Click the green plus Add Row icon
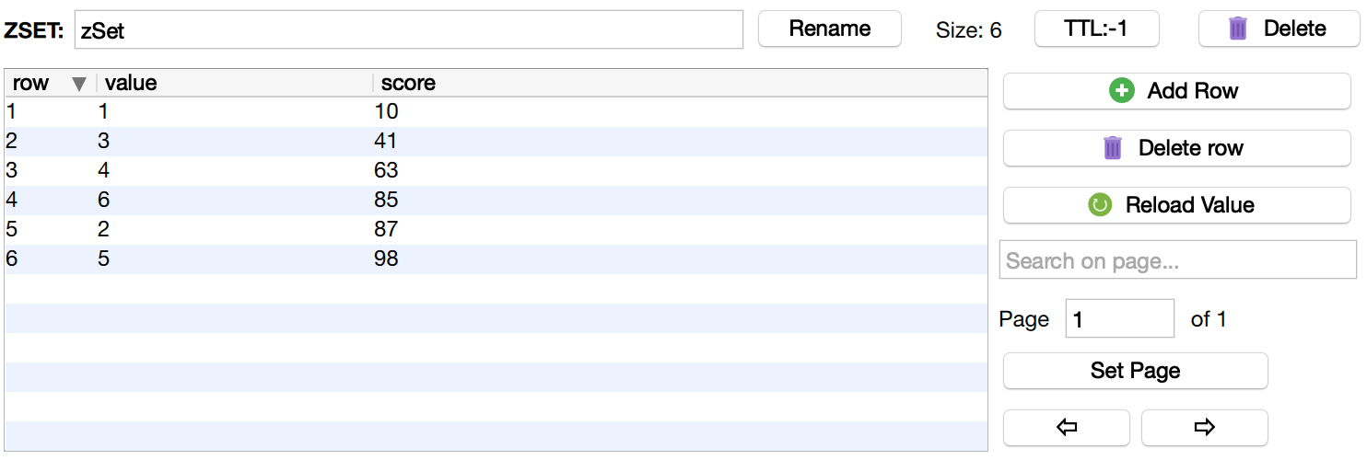 click(x=1122, y=91)
